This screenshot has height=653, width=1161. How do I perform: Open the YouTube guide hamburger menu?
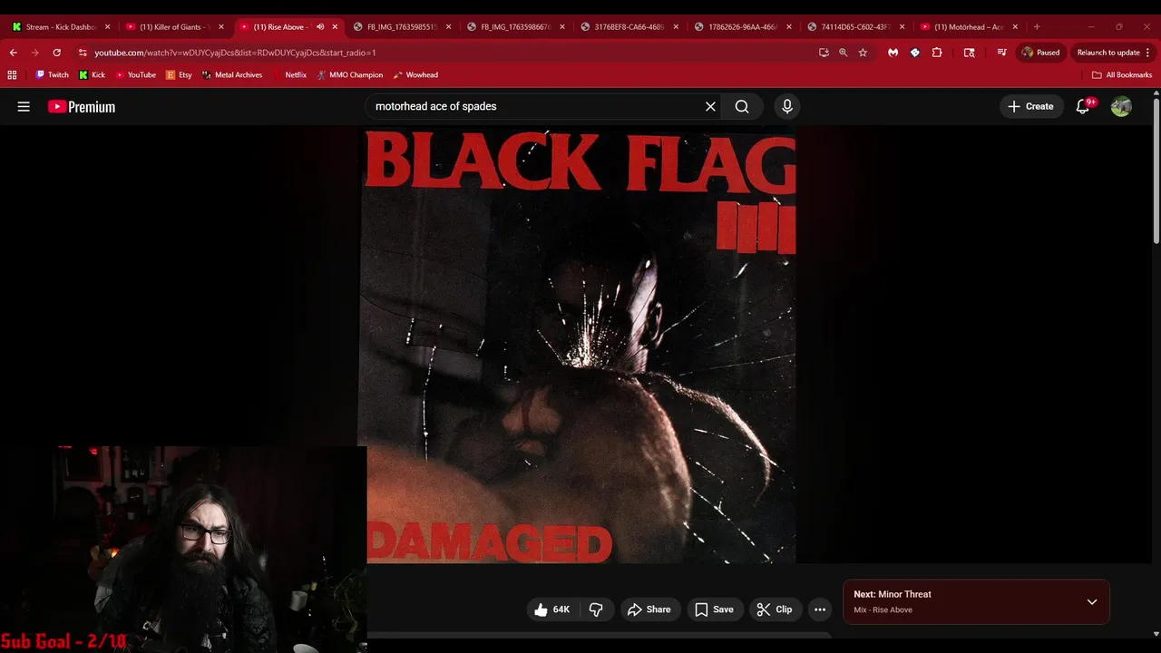pyautogui.click(x=24, y=106)
